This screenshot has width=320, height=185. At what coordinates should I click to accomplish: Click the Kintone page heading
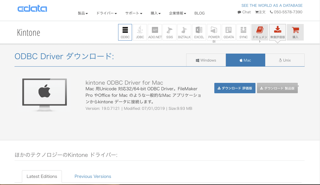(x=29, y=33)
